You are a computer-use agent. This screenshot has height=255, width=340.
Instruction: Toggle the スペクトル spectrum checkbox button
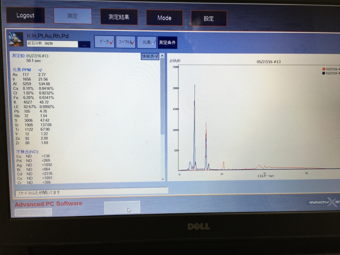(126, 42)
